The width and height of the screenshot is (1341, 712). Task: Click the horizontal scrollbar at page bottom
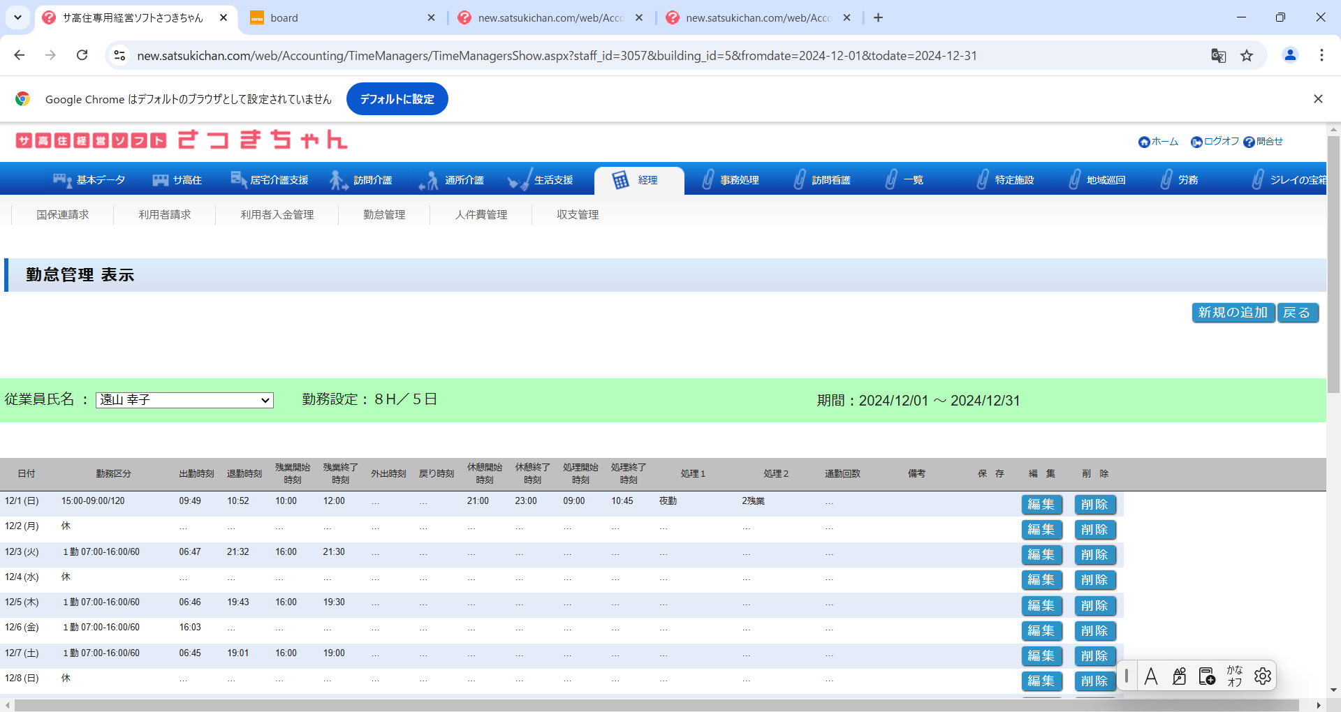pos(657,705)
